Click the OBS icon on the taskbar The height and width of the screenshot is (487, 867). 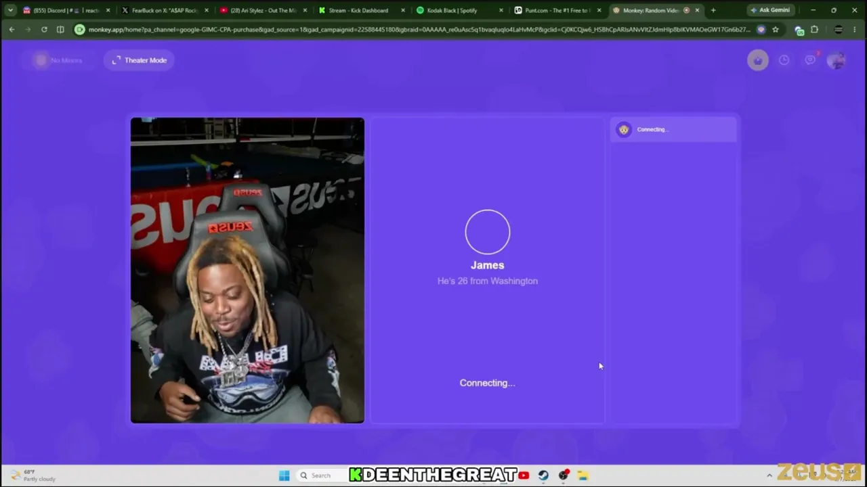pyautogui.click(x=563, y=476)
